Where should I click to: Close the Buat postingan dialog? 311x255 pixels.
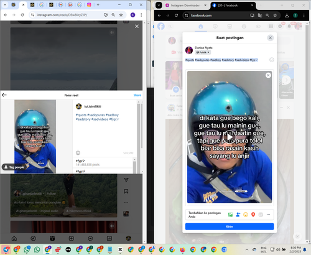270,38
